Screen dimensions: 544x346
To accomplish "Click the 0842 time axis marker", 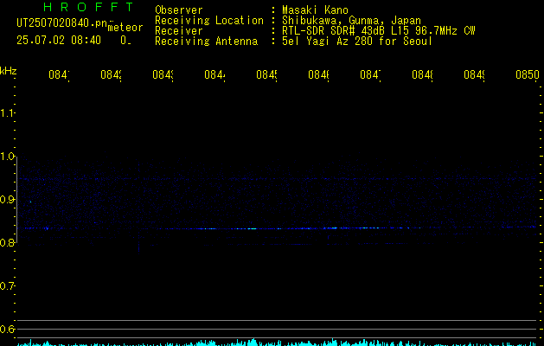I will (x=111, y=75).
